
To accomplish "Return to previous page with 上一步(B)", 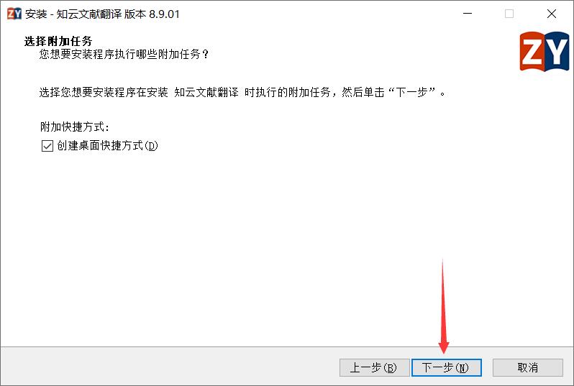I will 374,367.
